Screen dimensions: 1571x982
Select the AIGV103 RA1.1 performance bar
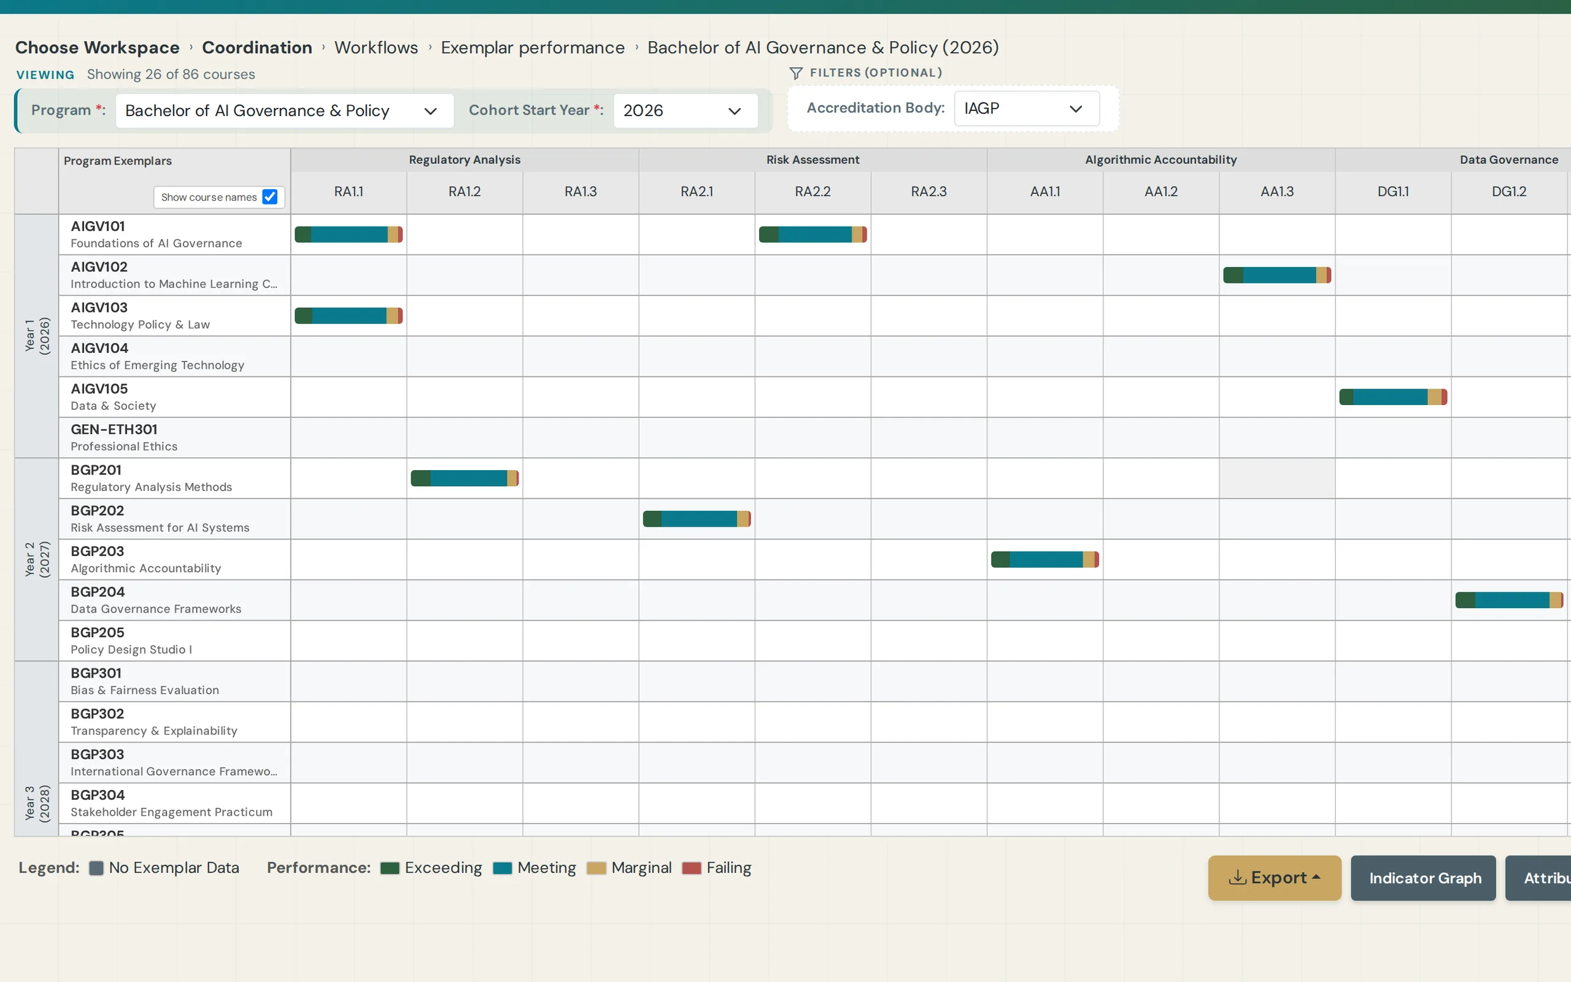[349, 315]
